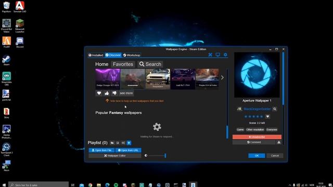Open paint.net desktop icon
This screenshot has width=333, height=187.
click(x=6, y=95)
